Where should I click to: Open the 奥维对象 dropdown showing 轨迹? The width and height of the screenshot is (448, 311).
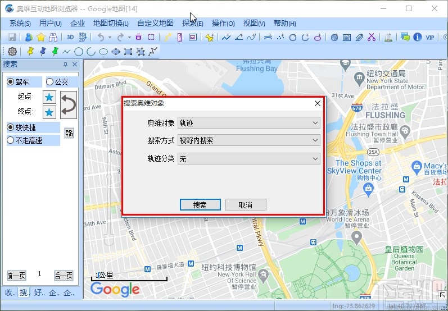[x=248, y=123]
